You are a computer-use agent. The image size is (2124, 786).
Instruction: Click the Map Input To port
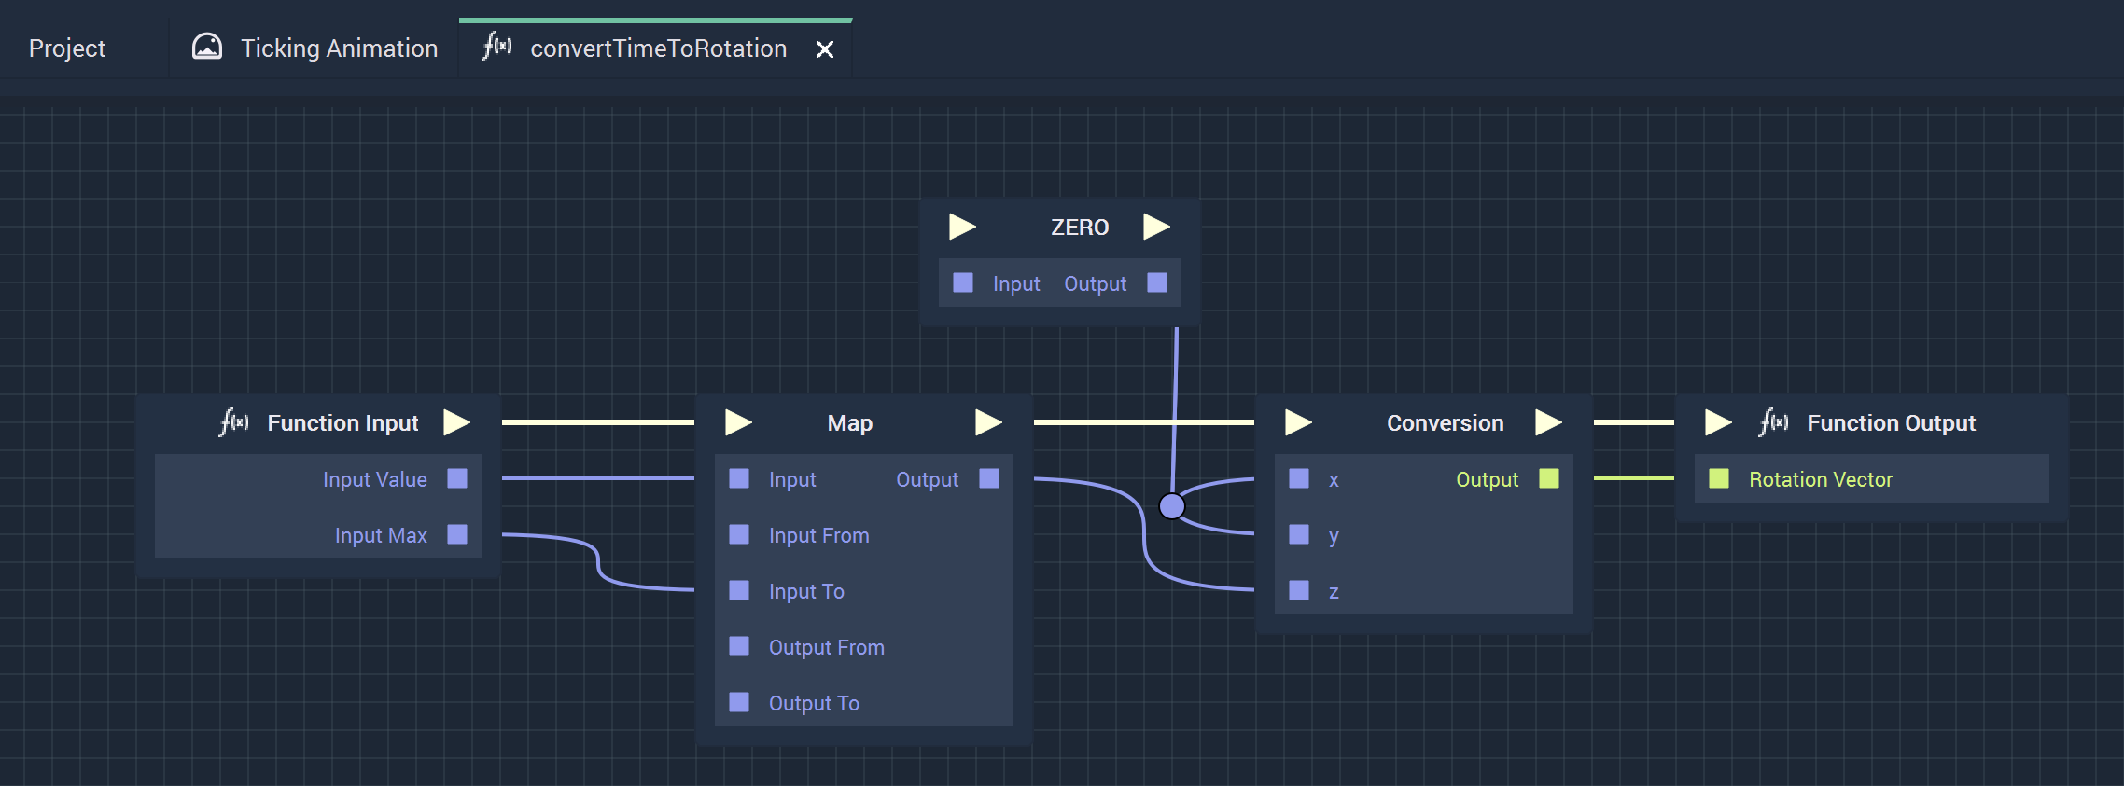[739, 590]
